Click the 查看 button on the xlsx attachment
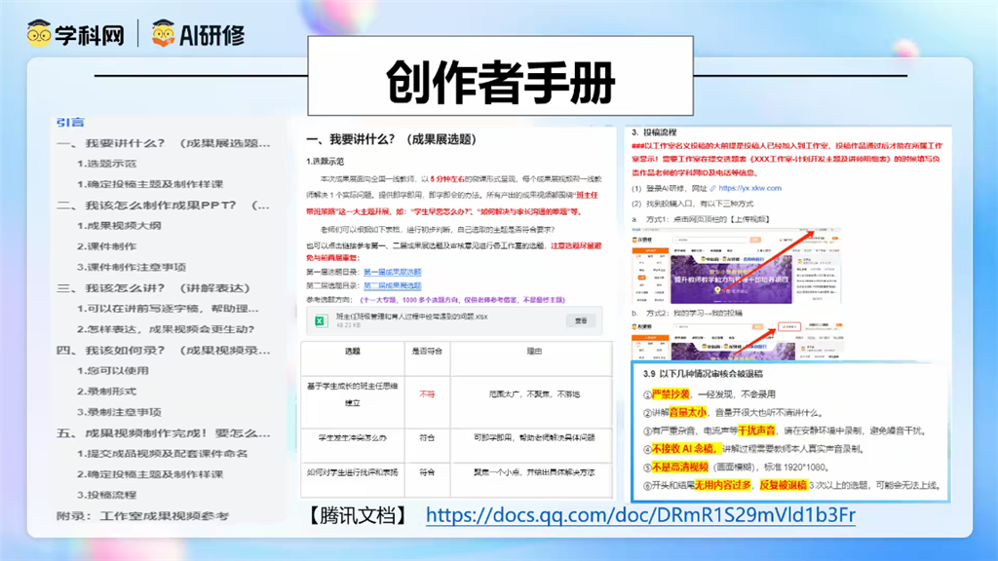The image size is (998, 561). [x=581, y=321]
